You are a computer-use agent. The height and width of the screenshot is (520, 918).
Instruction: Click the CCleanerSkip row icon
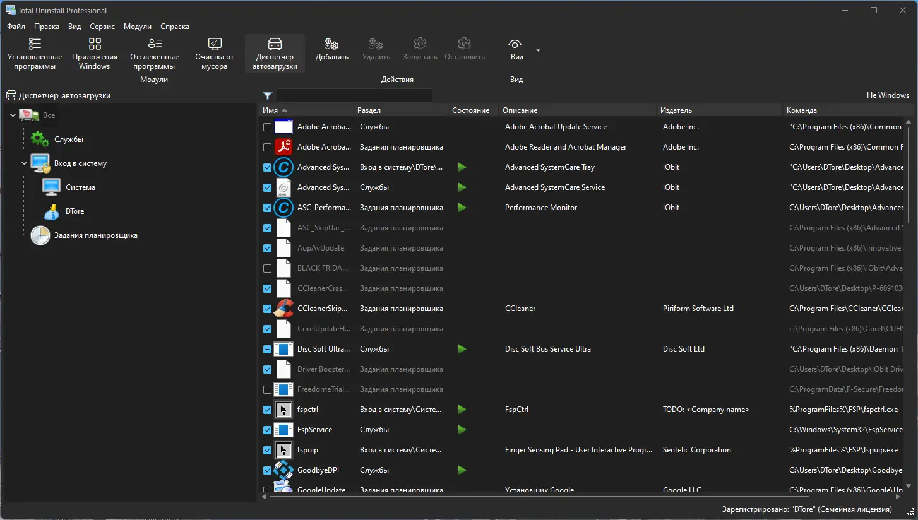click(x=283, y=309)
